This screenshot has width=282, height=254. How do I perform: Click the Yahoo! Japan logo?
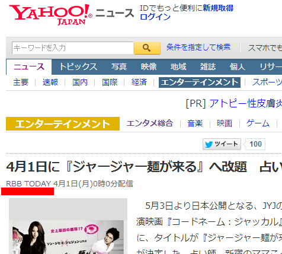tap(50, 15)
